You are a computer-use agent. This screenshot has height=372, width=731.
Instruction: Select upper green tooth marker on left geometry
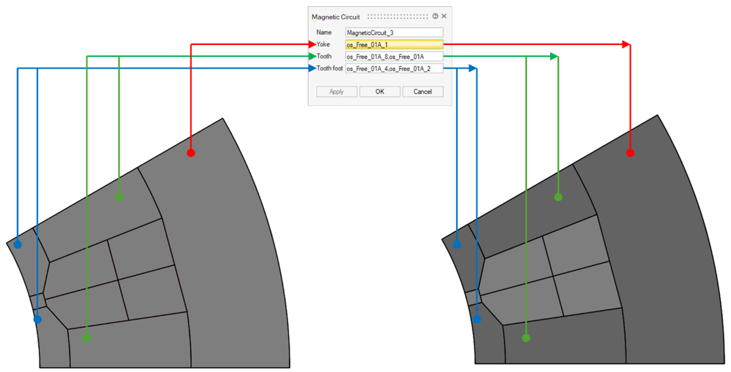pos(119,197)
